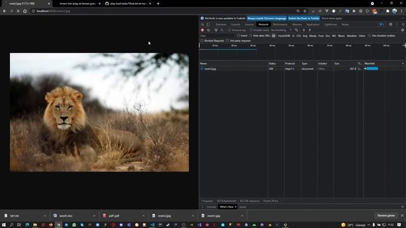Click Don't show again
Screen dimensions: 406x228
(x=332, y=18)
